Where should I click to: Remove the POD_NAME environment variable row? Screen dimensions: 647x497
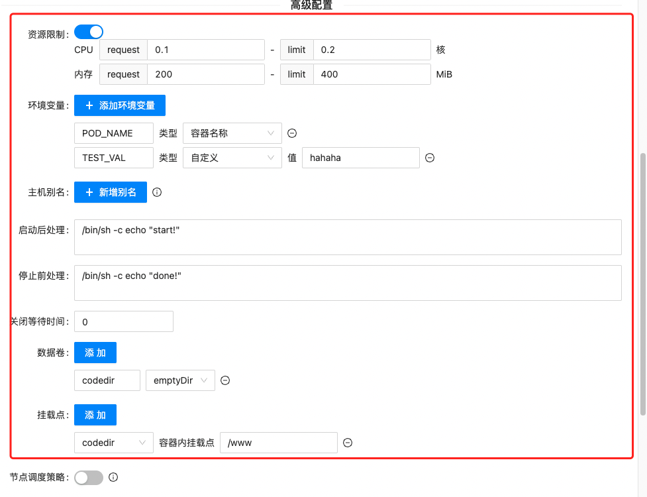tap(292, 133)
